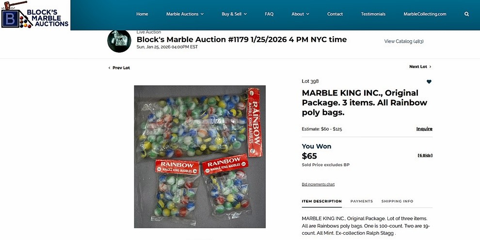
Task: Switch to the Shipping Info tab
Action: 397,201
